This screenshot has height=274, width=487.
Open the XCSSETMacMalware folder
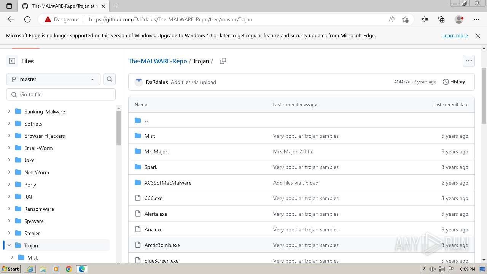pos(168,183)
